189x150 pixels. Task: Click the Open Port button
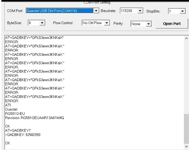click(x=172, y=24)
